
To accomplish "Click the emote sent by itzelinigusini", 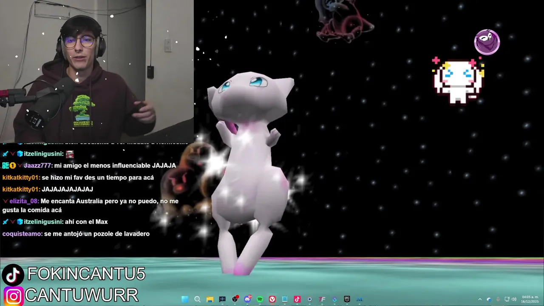I will tap(70, 154).
